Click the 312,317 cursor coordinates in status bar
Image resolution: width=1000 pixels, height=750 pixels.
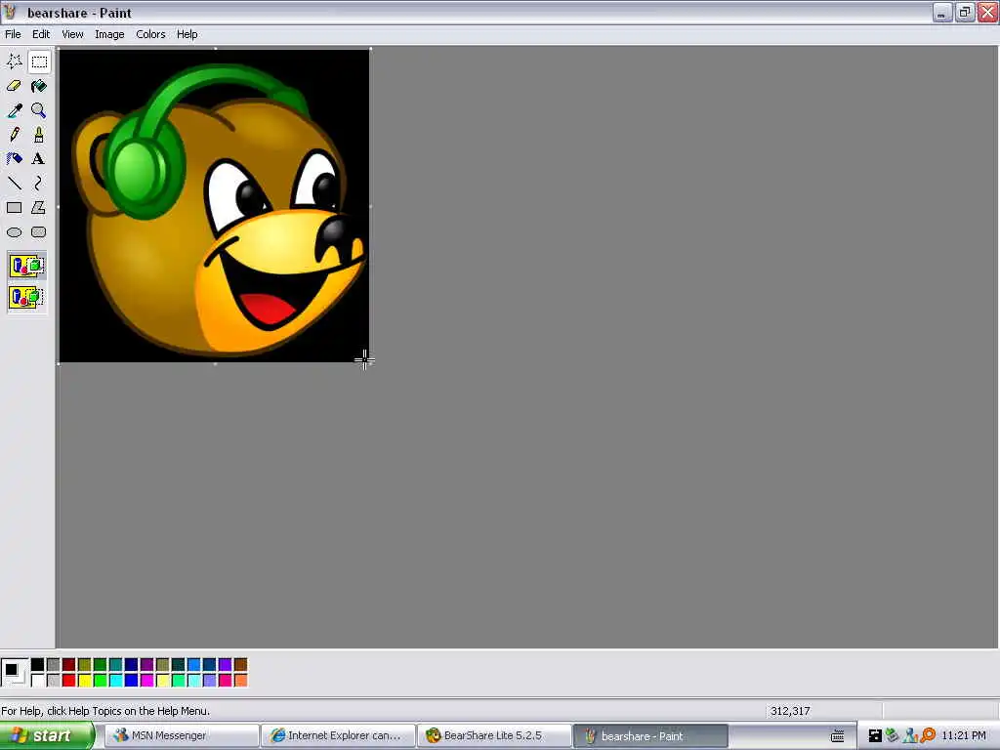[x=790, y=711]
